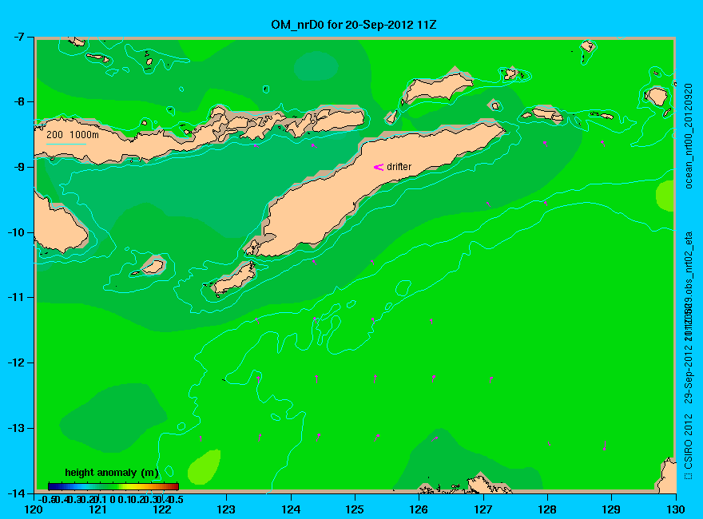
Task: Click the y-axis label "-9"
Action: 19,167
